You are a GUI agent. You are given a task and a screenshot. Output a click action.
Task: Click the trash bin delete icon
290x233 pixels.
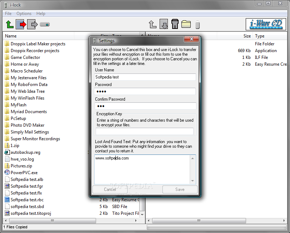click(175, 24)
